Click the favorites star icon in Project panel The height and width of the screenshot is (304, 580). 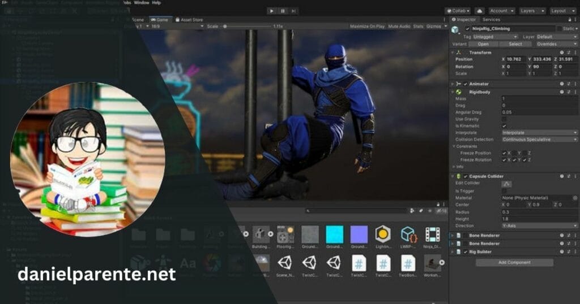tap(430, 211)
